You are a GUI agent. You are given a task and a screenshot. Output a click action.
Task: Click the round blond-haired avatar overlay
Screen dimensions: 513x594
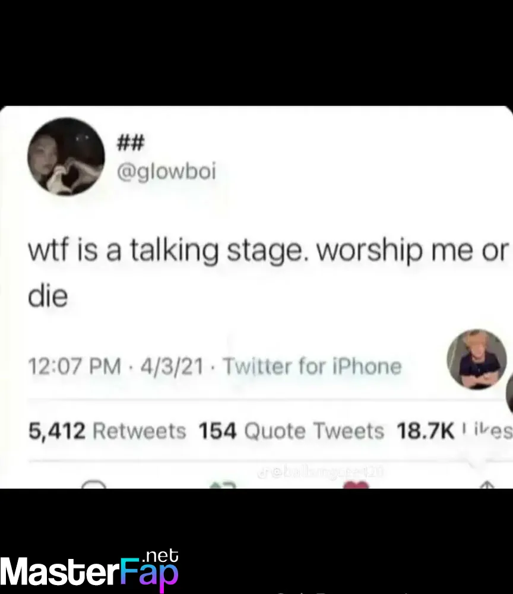click(x=477, y=359)
